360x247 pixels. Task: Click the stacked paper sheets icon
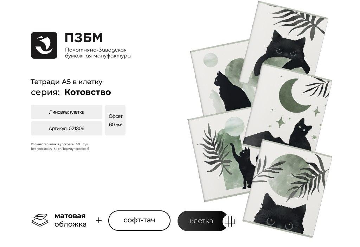[x=40, y=220]
